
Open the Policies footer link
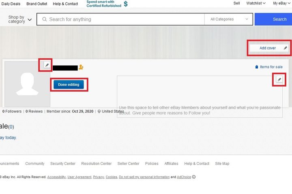point(152,164)
